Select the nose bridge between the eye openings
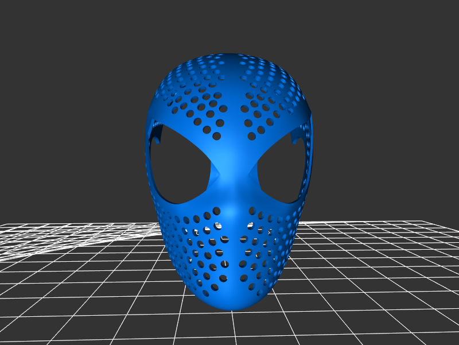The height and width of the screenshot is (345, 459). [x=231, y=164]
